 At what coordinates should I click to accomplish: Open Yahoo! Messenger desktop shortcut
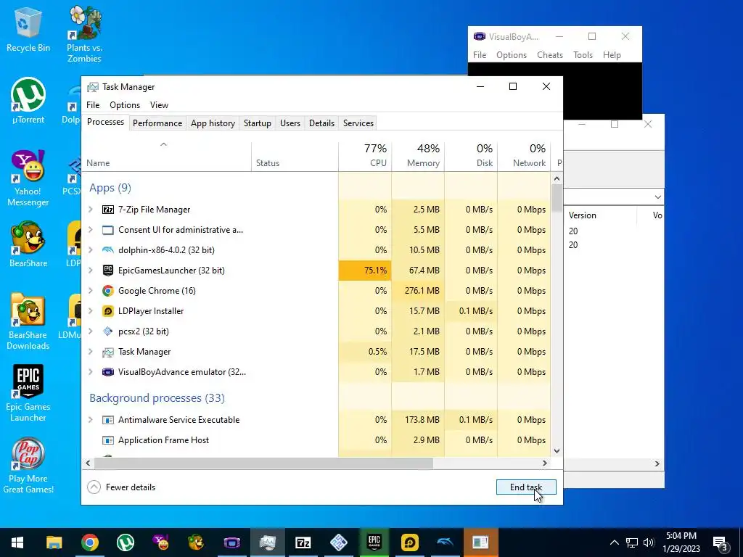click(x=28, y=178)
